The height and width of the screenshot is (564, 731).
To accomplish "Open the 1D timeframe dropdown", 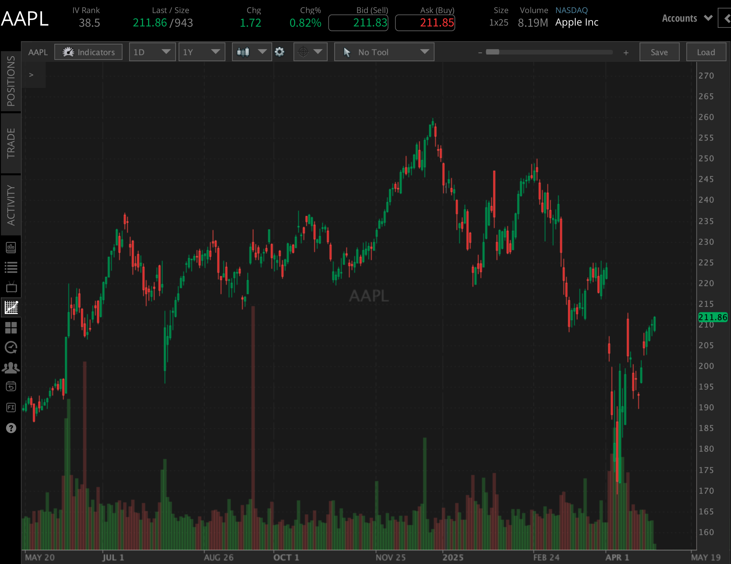I will (x=152, y=52).
